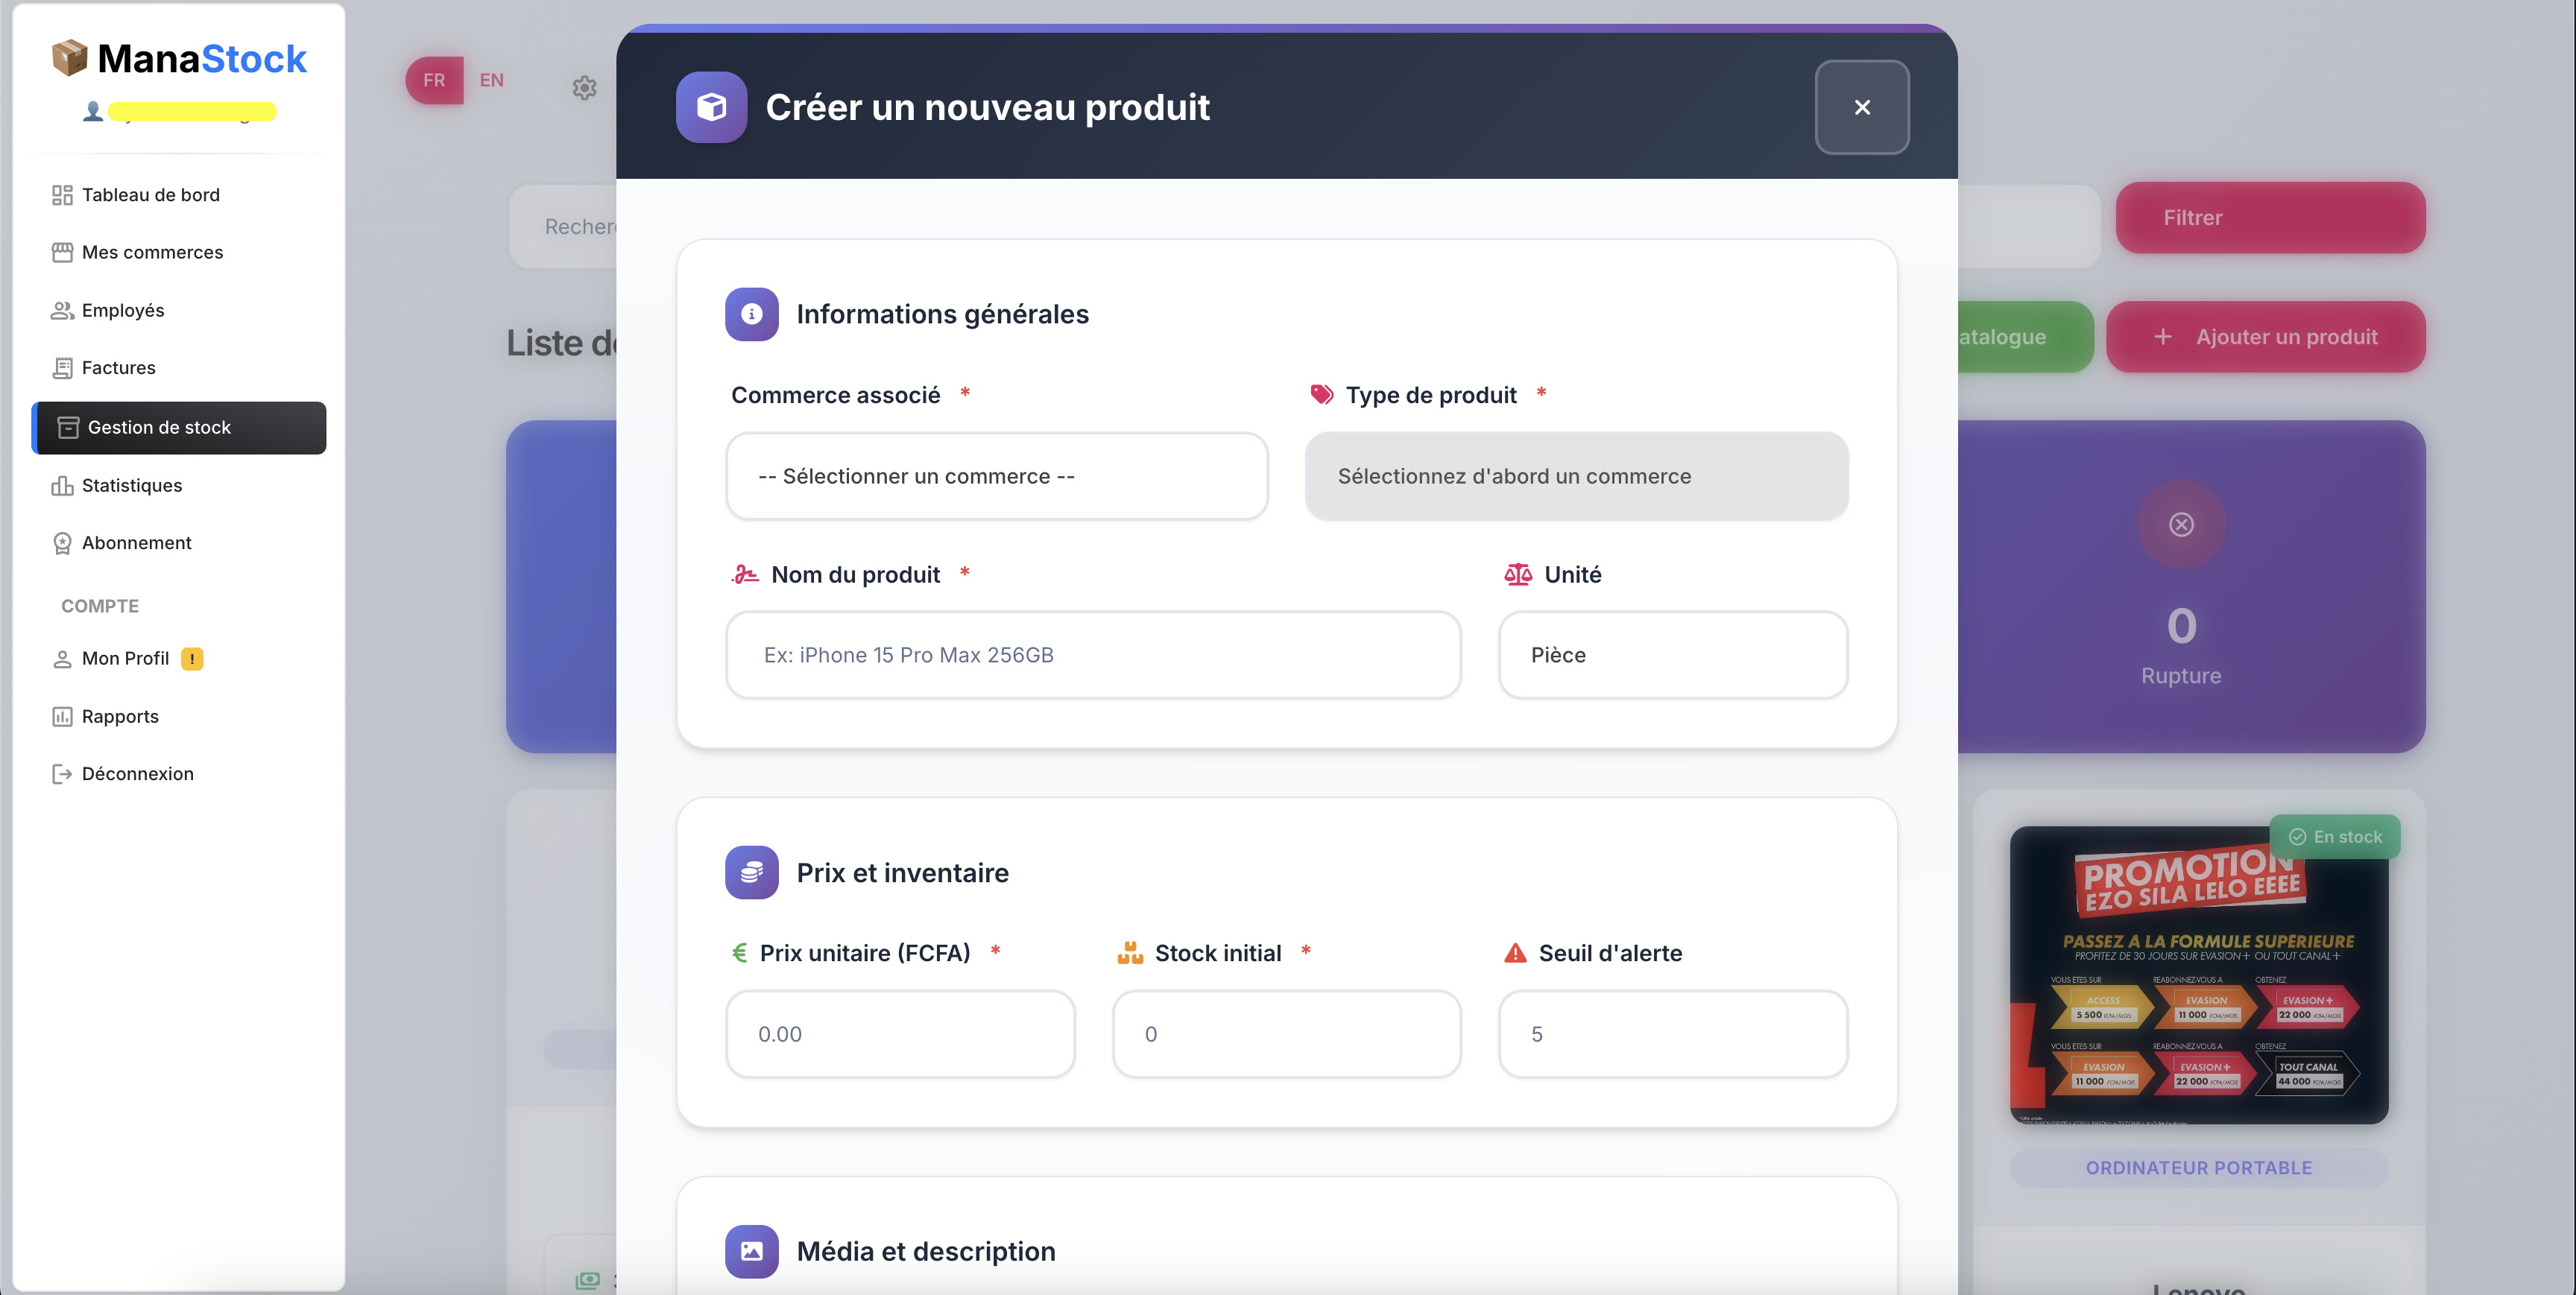Open the Rapports page
Image resolution: width=2576 pixels, height=1295 pixels.
[x=178, y=716]
